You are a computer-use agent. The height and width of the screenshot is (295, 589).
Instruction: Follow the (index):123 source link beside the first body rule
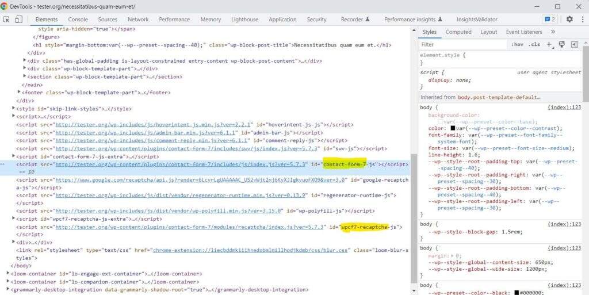tap(564, 108)
